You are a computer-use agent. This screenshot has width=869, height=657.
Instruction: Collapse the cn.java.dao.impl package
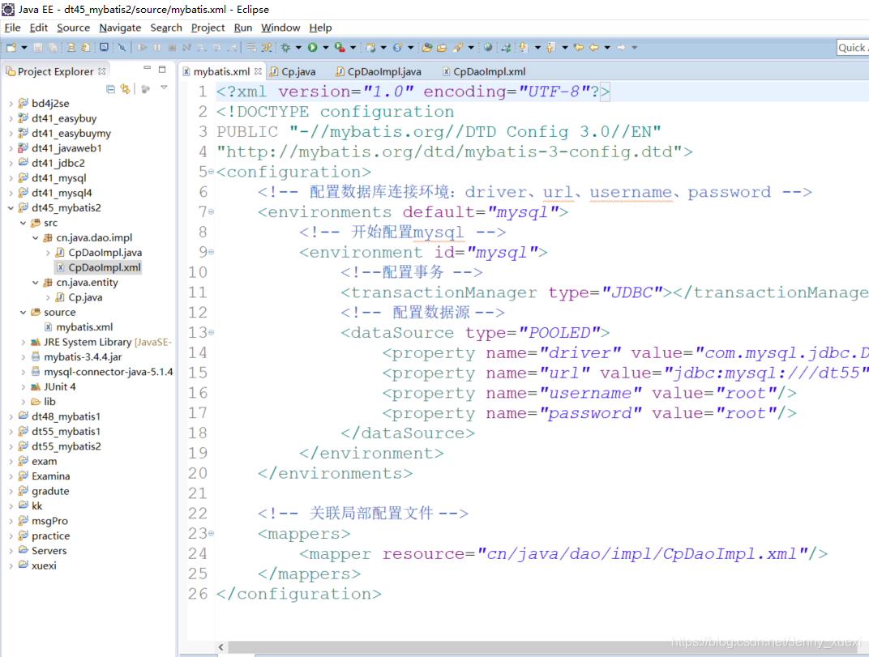(x=35, y=237)
